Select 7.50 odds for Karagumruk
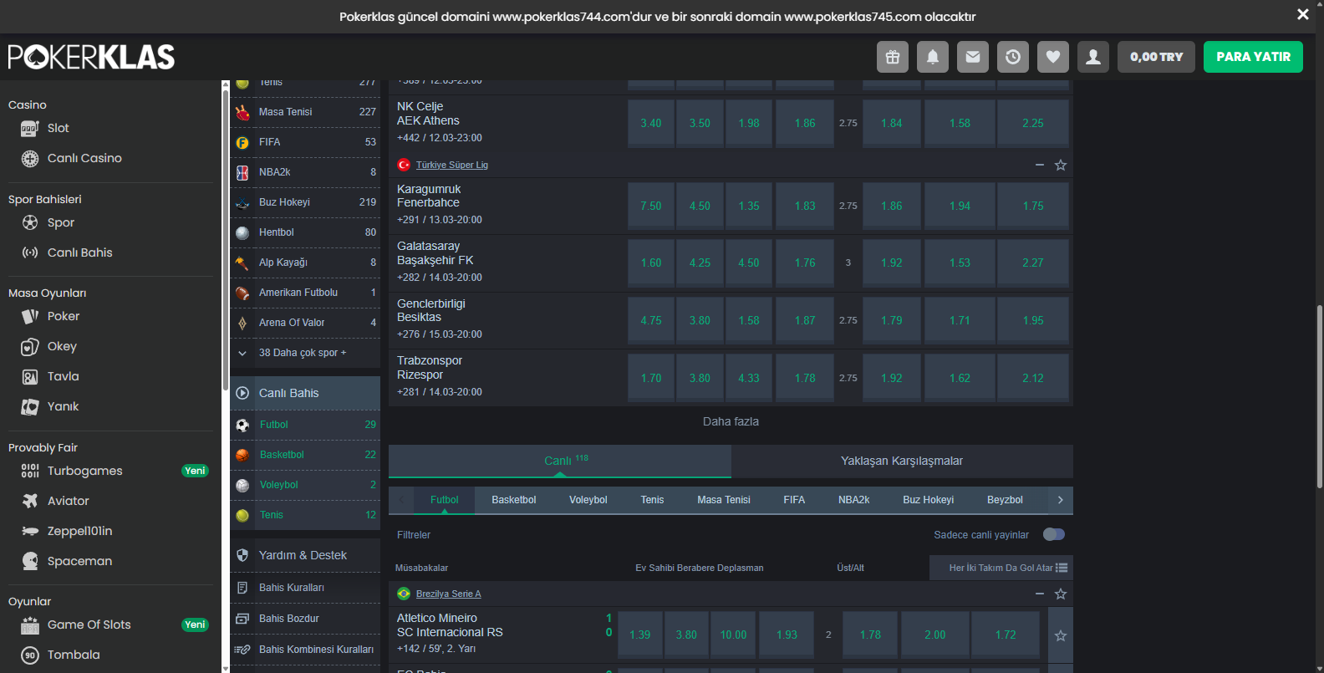1324x673 pixels. (650, 206)
